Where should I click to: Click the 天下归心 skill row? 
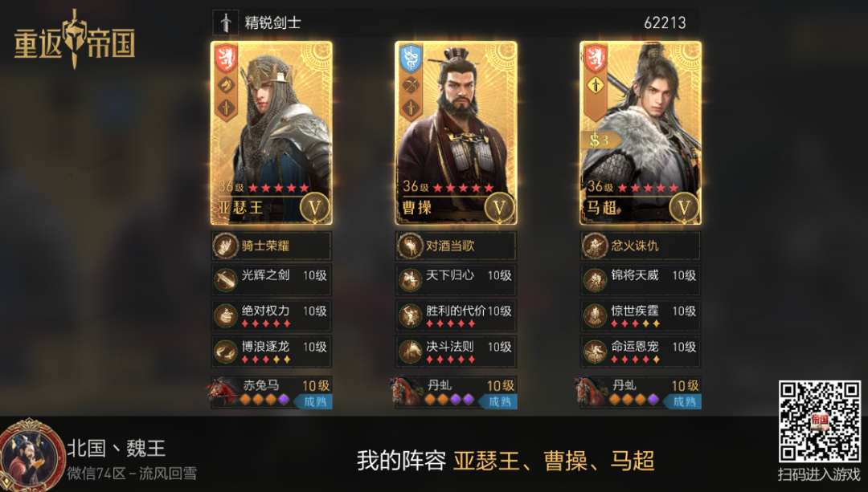pyautogui.click(x=457, y=280)
